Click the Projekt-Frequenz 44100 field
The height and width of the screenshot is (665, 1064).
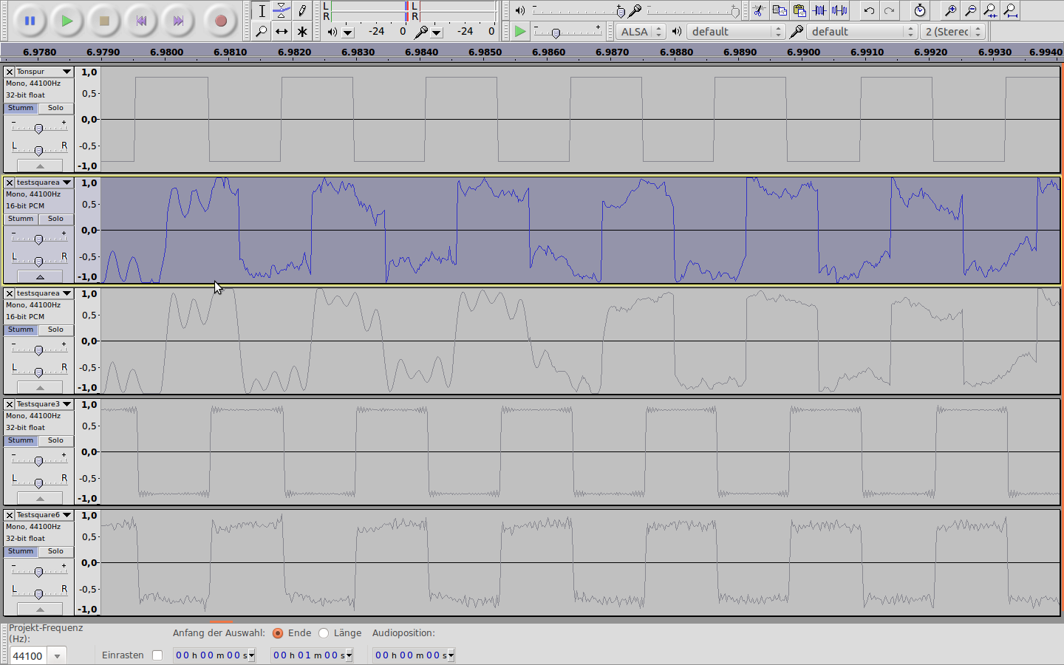[29, 655]
